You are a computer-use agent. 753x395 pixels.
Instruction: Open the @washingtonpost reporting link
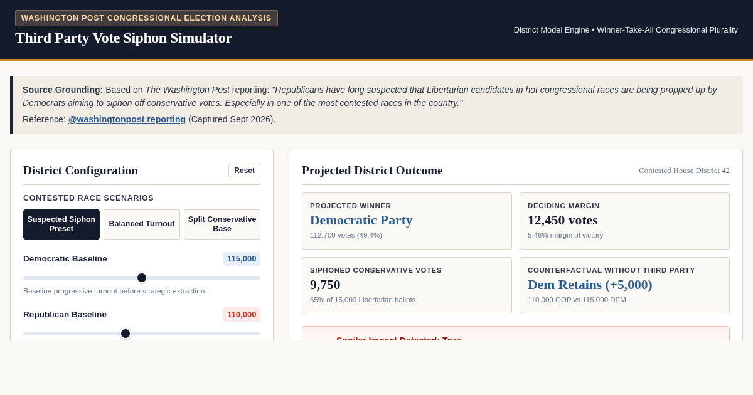[x=127, y=119]
